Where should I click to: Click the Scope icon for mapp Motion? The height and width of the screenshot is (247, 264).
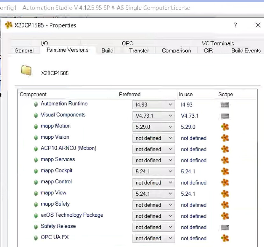(x=225, y=127)
